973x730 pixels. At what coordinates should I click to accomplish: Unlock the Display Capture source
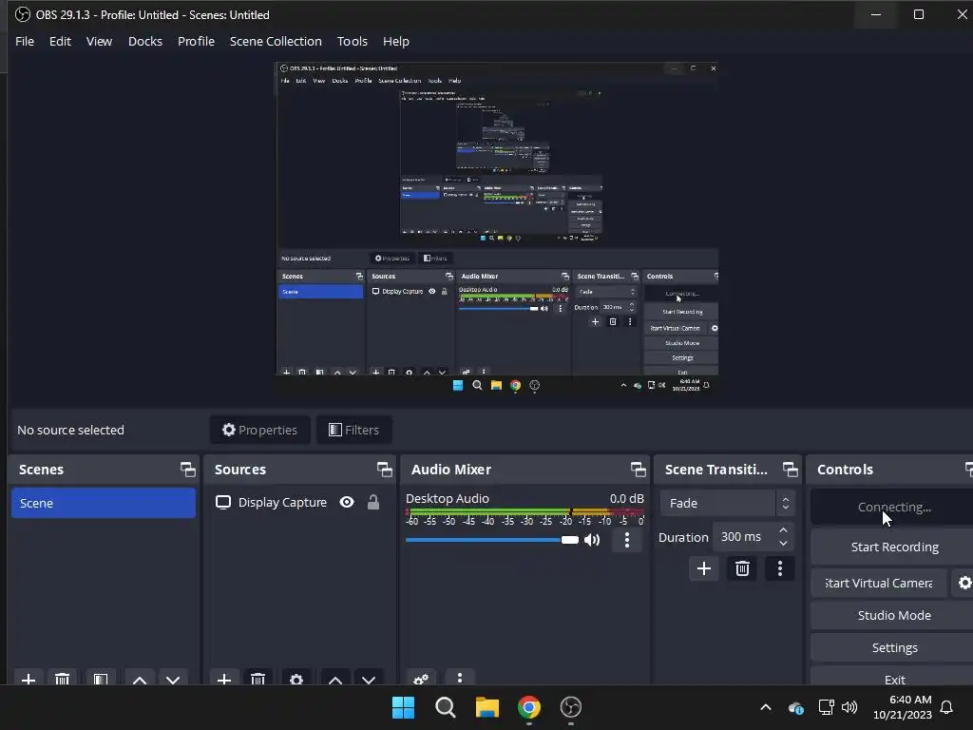[x=372, y=502]
